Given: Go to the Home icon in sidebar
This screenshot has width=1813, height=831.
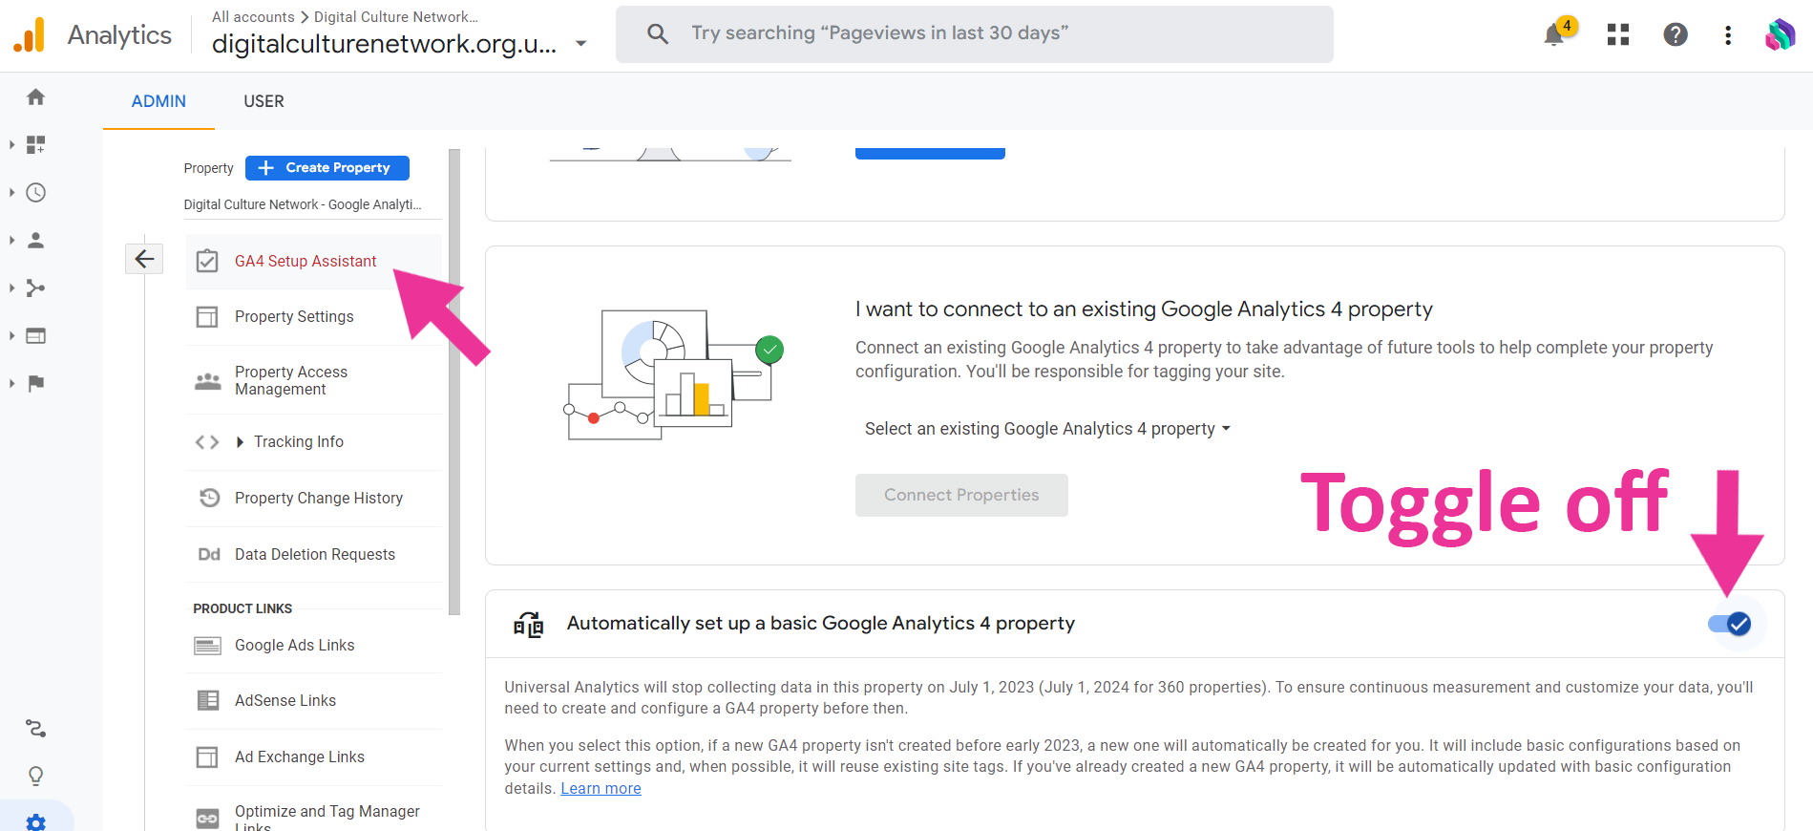Looking at the screenshot, I should point(36,96).
